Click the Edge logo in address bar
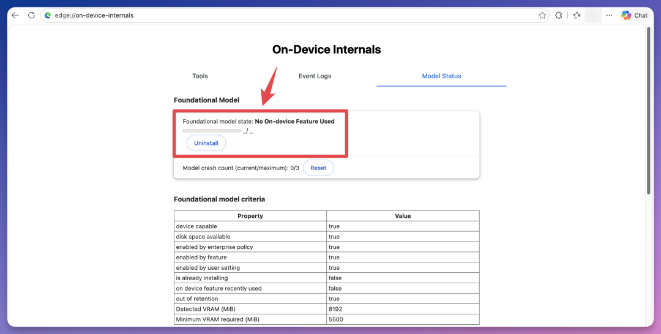 [x=48, y=15]
